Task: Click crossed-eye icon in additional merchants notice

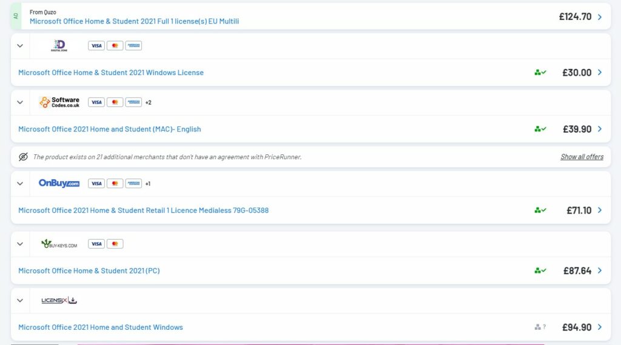Action: [x=24, y=157]
